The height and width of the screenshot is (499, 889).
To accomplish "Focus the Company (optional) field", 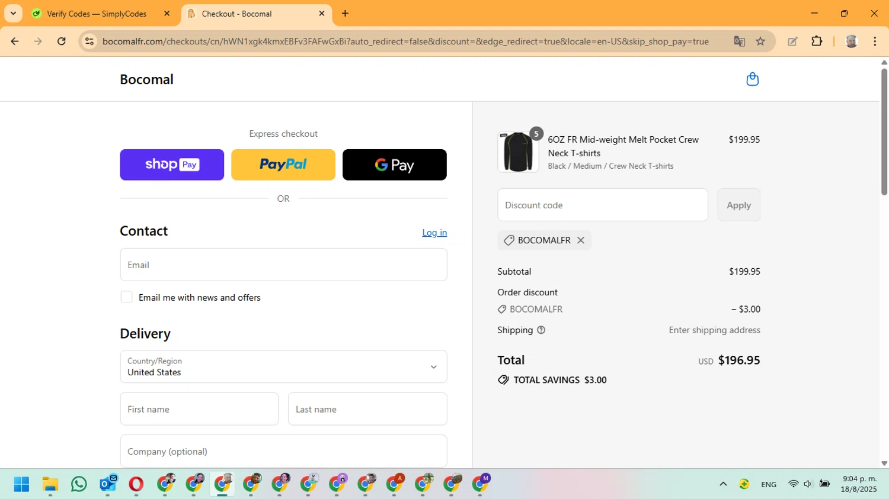I will 283,451.
